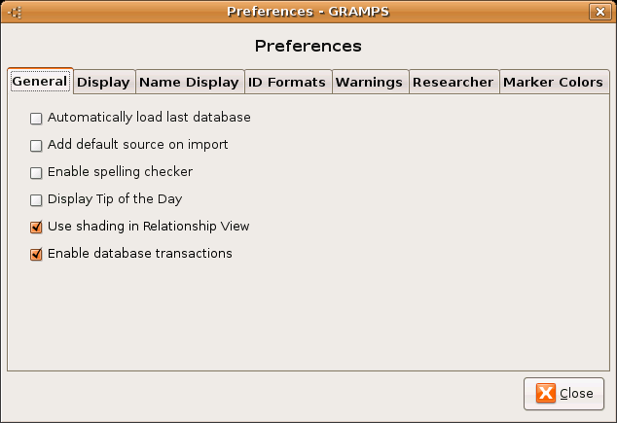617x423 pixels.
Task: Open the Marker Colors tab
Action: coord(553,83)
